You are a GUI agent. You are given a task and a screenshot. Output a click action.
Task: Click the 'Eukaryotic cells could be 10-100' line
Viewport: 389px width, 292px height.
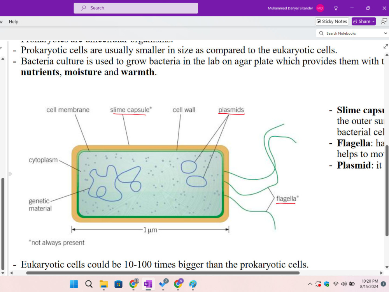coord(165,264)
